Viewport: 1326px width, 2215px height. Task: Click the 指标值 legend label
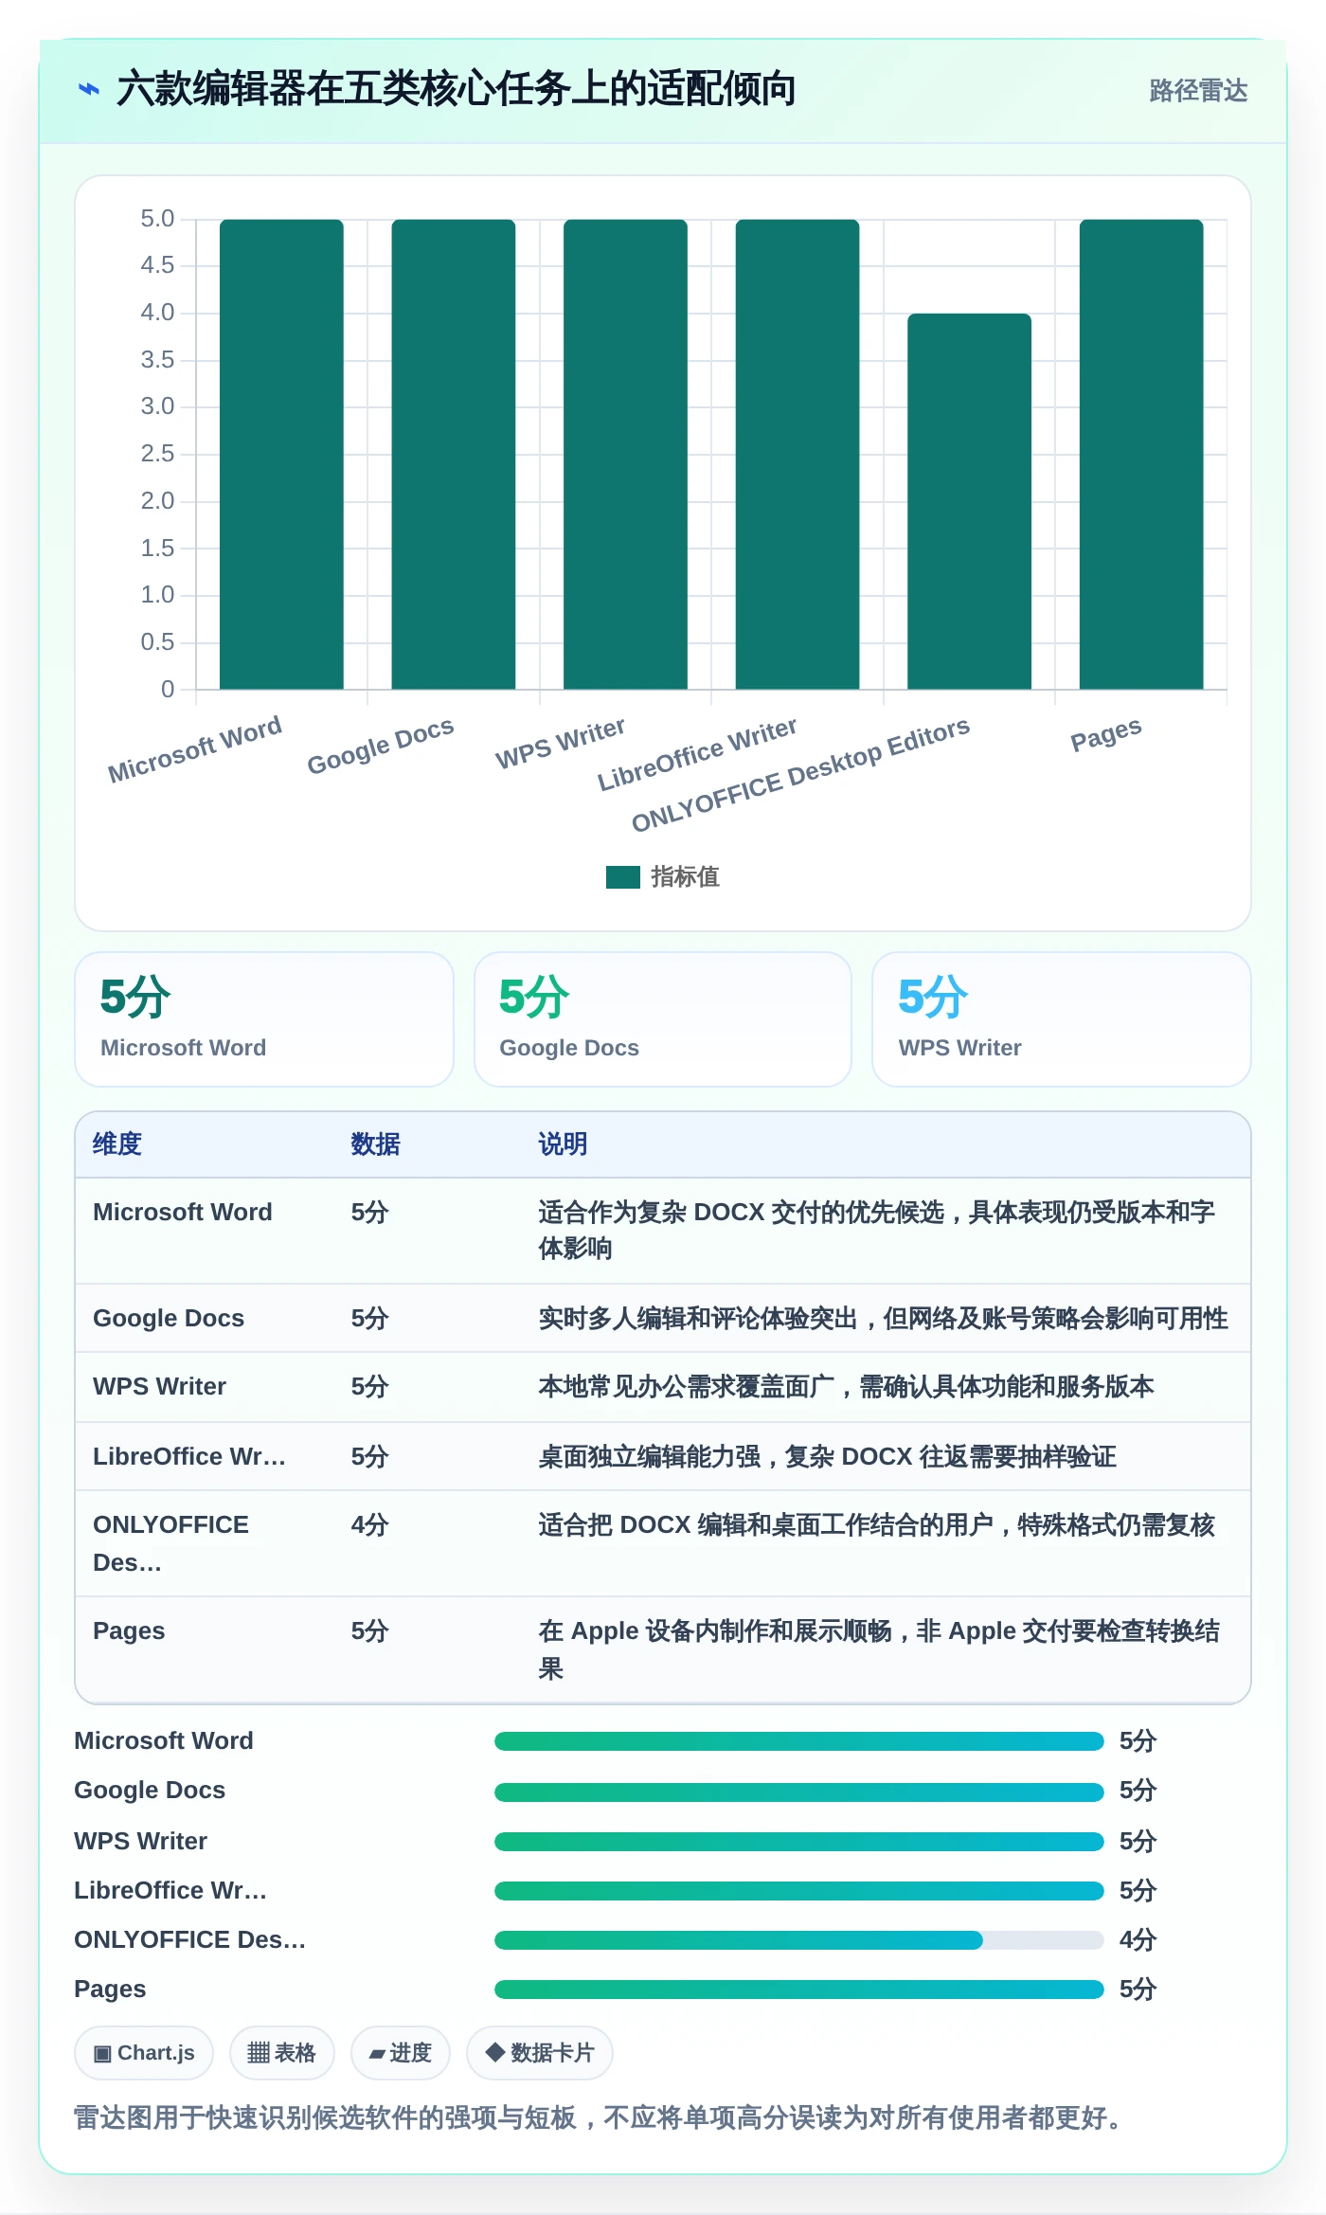point(686,877)
